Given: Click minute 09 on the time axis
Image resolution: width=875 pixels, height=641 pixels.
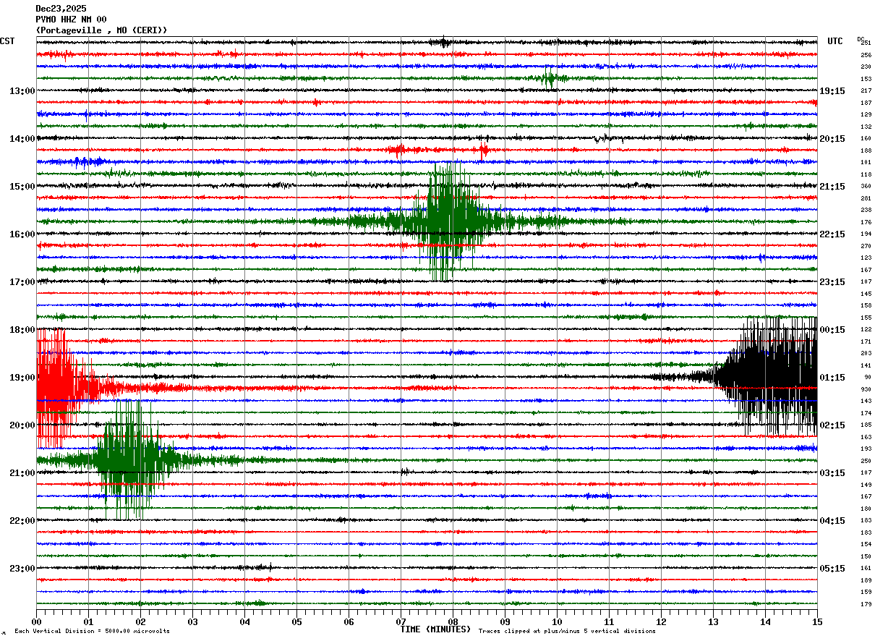Looking at the screenshot, I should [x=505, y=621].
